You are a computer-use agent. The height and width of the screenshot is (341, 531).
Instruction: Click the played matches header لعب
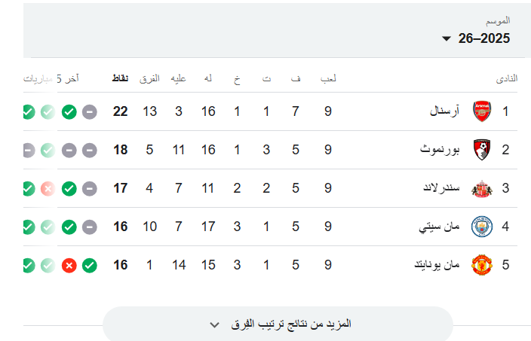pyautogui.click(x=328, y=78)
